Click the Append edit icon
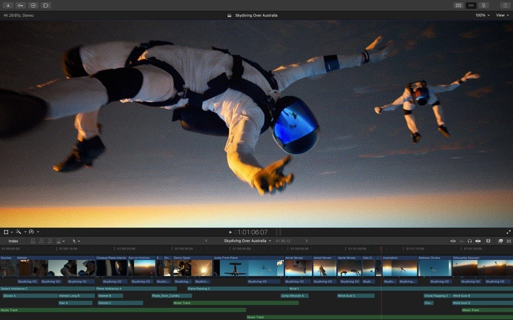The height and width of the screenshot is (320, 513). pos(49,241)
